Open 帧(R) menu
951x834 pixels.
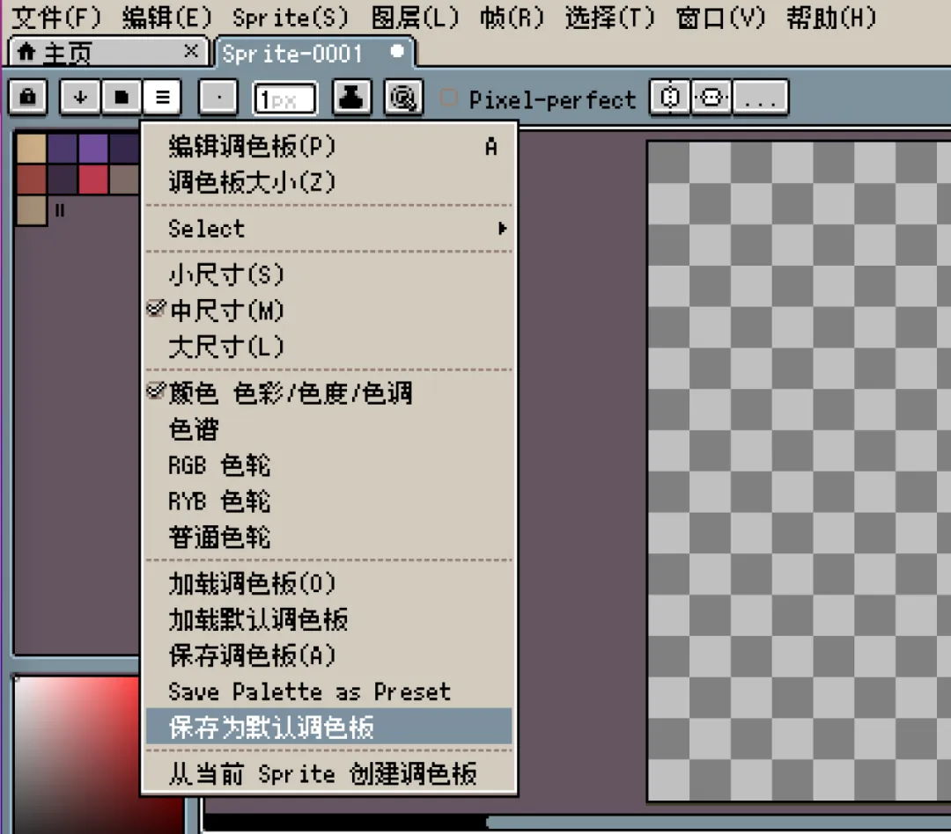[x=512, y=17]
